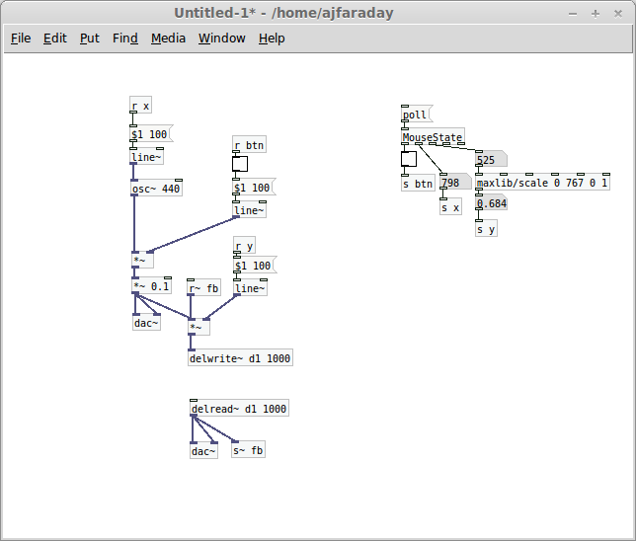Select the *~ object above delwrite~
Screen dimensions: 636x541
tap(199, 327)
